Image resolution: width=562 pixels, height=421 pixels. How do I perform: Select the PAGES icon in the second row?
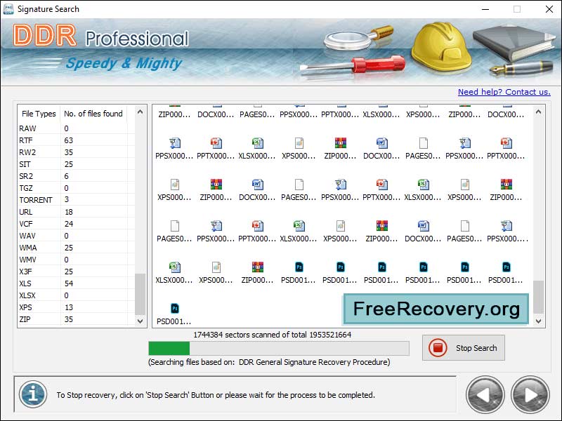[424, 143]
